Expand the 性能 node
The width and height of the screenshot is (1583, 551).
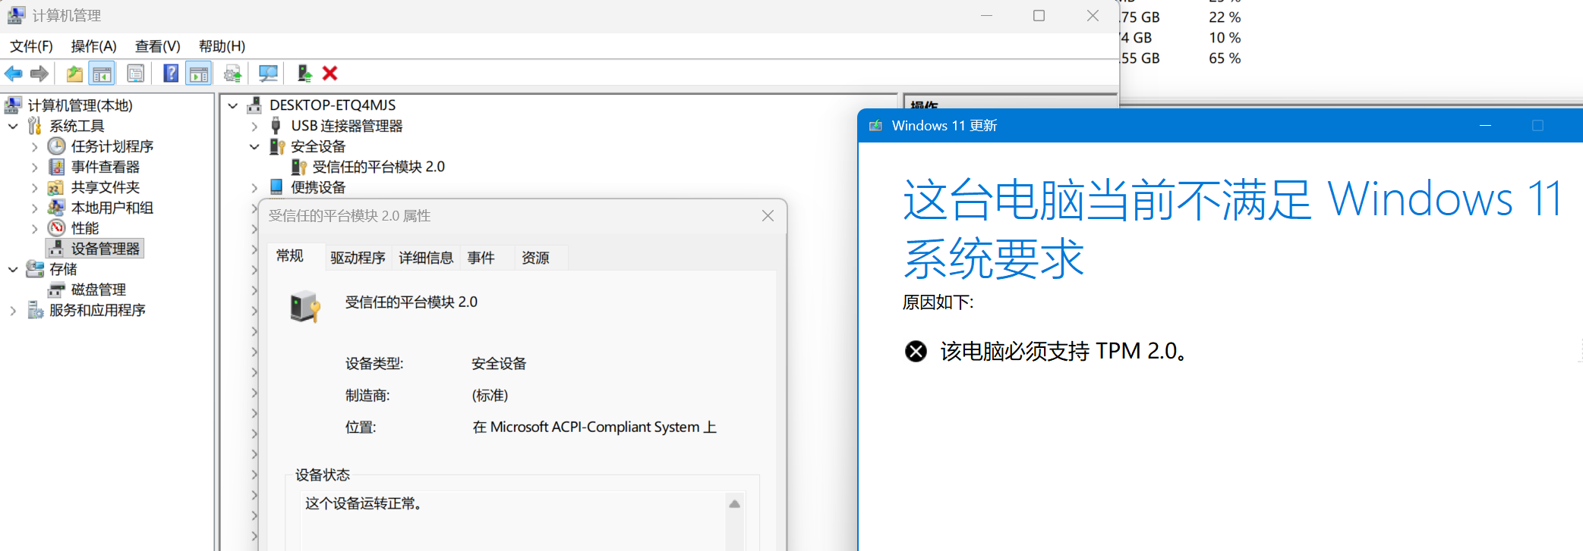tap(34, 228)
